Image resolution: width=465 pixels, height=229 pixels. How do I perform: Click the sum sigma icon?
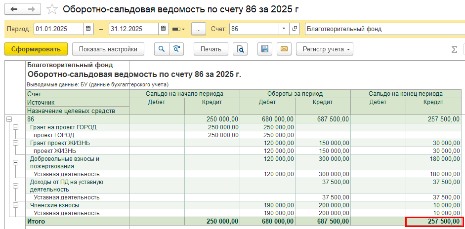[454, 49]
